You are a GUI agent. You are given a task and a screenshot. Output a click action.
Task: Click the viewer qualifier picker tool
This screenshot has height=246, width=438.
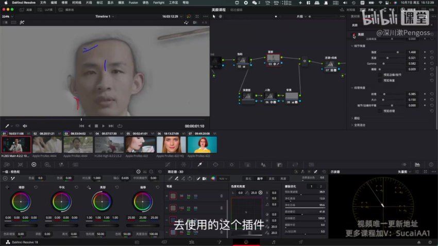[7, 126]
